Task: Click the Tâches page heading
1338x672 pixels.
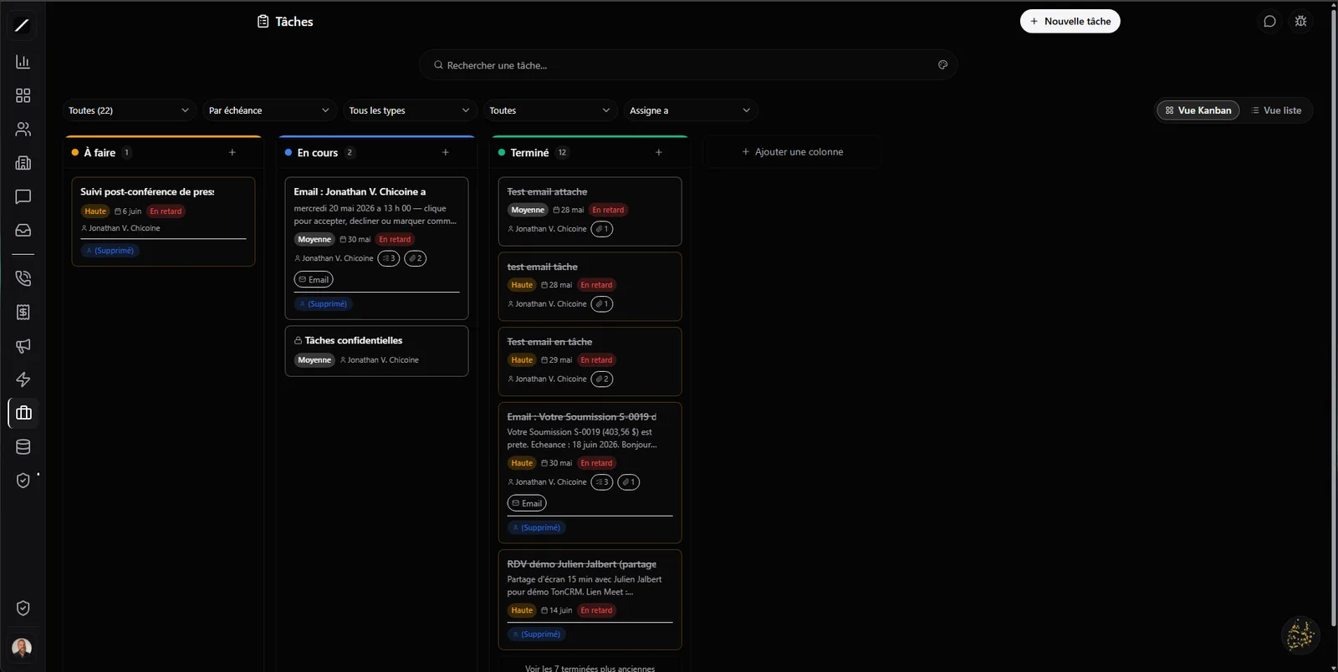Action: tap(294, 22)
